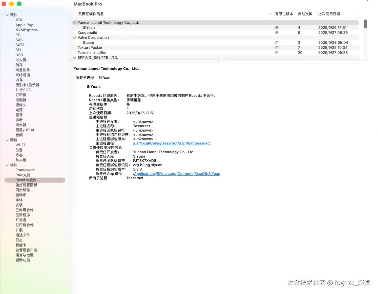Select the Steam table row

[216, 42]
